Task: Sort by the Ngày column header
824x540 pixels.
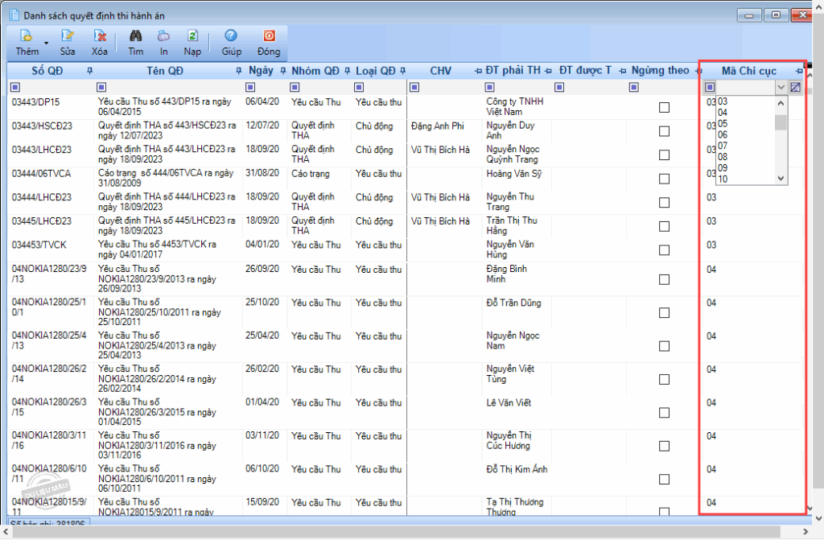Action: [x=261, y=71]
